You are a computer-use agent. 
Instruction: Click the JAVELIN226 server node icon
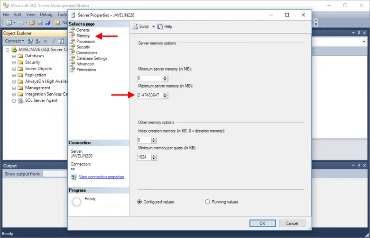pyautogui.click(x=14, y=50)
